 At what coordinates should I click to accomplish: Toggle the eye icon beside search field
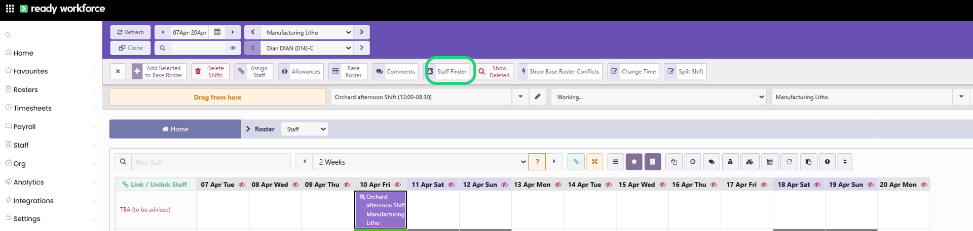233,48
